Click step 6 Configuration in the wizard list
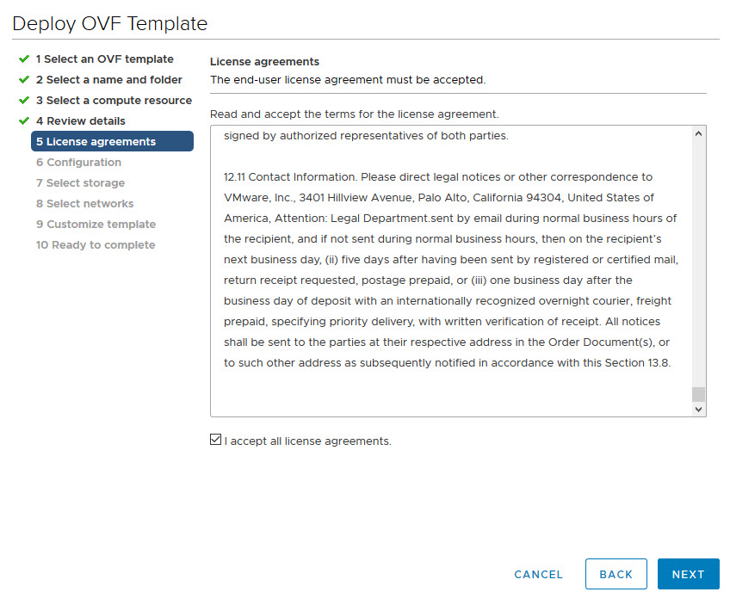The image size is (730, 592). [78, 163]
